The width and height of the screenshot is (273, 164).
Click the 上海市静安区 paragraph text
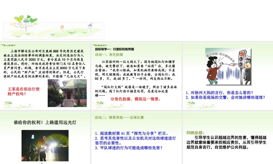click(x=45, y=64)
